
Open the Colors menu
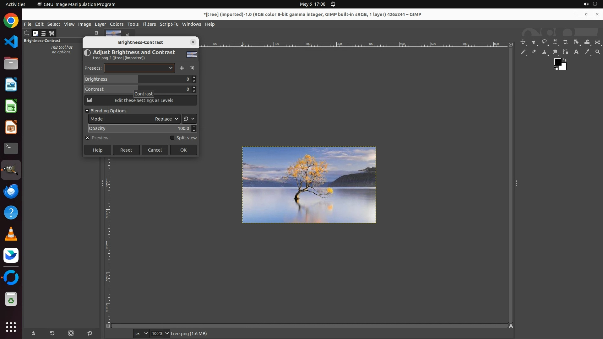117,24
